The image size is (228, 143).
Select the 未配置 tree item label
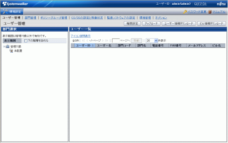(x=18, y=51)
